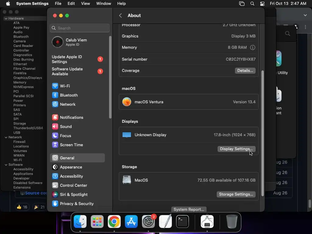The image size is (312, 234).
Task: Launch Google Chrome from the Dock
Action: pyautogui.click(x=114, y=222)
